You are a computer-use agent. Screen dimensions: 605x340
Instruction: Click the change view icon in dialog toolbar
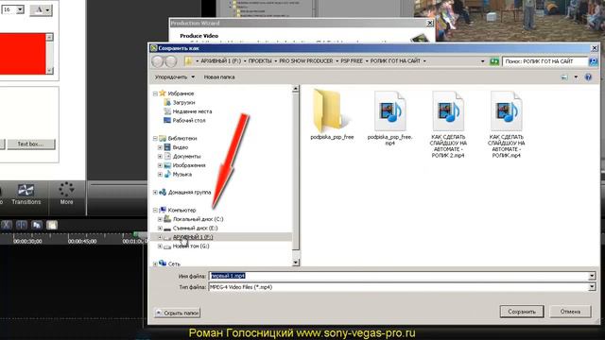564,77
